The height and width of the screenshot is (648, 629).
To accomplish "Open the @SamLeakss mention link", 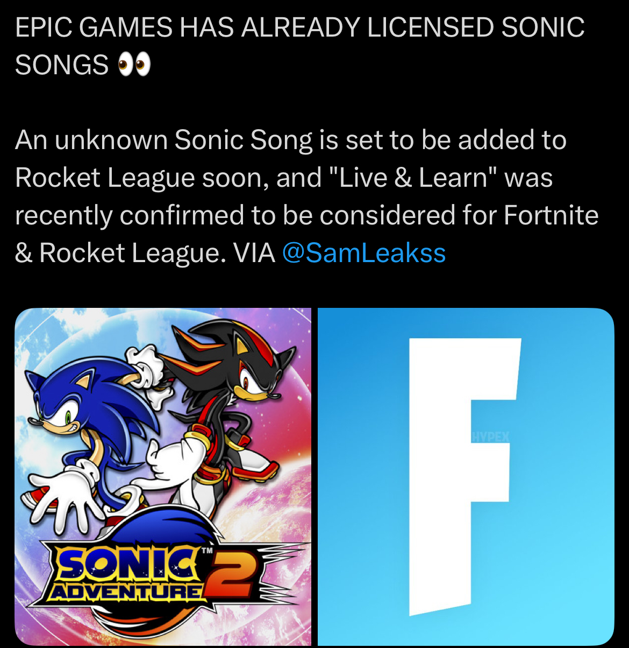I will pos(364,253).
